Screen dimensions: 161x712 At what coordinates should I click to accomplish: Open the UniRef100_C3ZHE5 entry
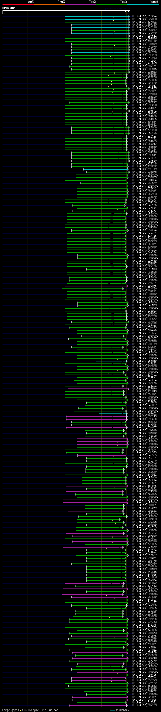tap(144, 178)
